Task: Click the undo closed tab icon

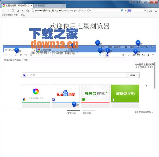Action: tap(23, 11)
